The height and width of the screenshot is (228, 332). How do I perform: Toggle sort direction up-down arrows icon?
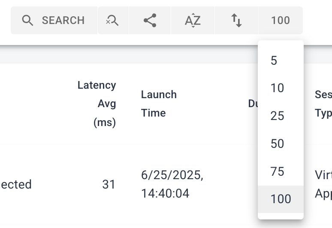click(x=236, y=20)
